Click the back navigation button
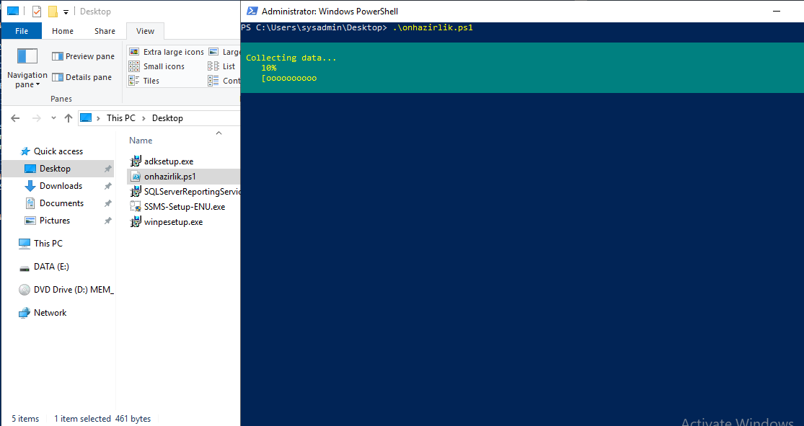The width and height of the screenshot is (804, 426). click(x=14, y=117)
